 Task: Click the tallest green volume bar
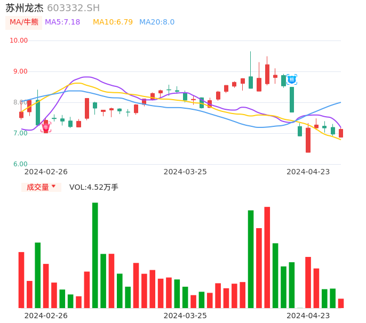click(x=95, y=255)
